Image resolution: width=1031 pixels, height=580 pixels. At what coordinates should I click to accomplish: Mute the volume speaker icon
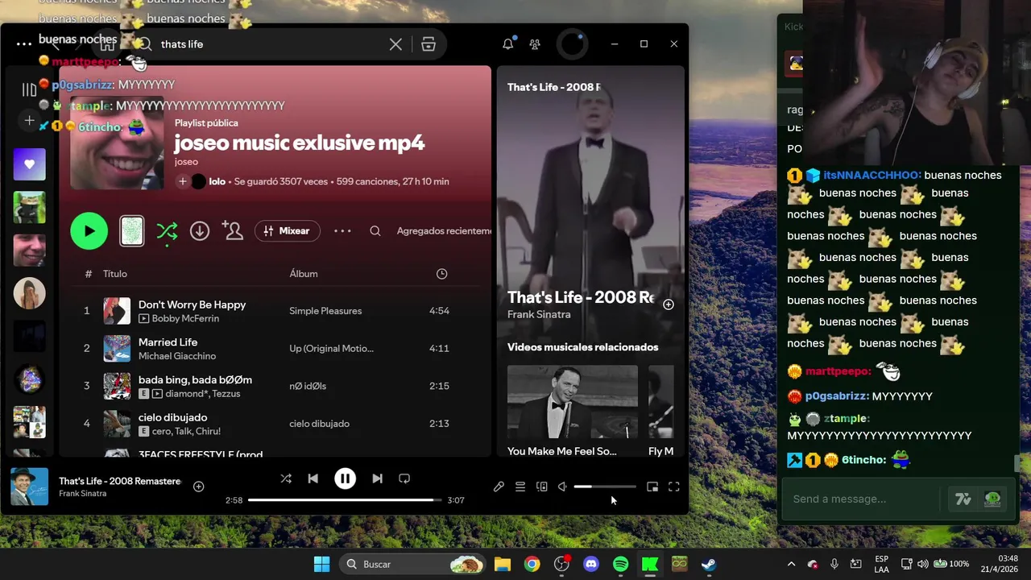[562, 487]
